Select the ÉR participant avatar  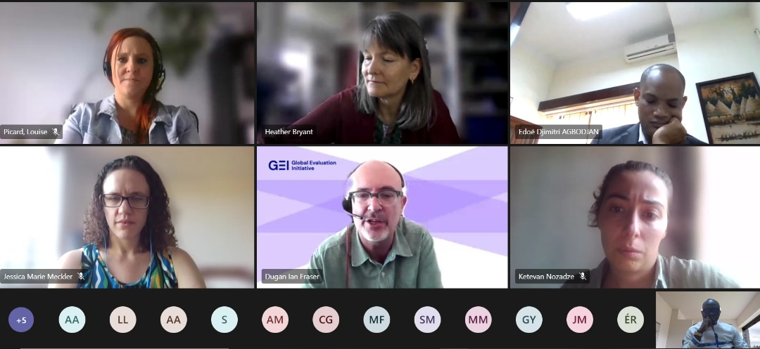(630, 320)
